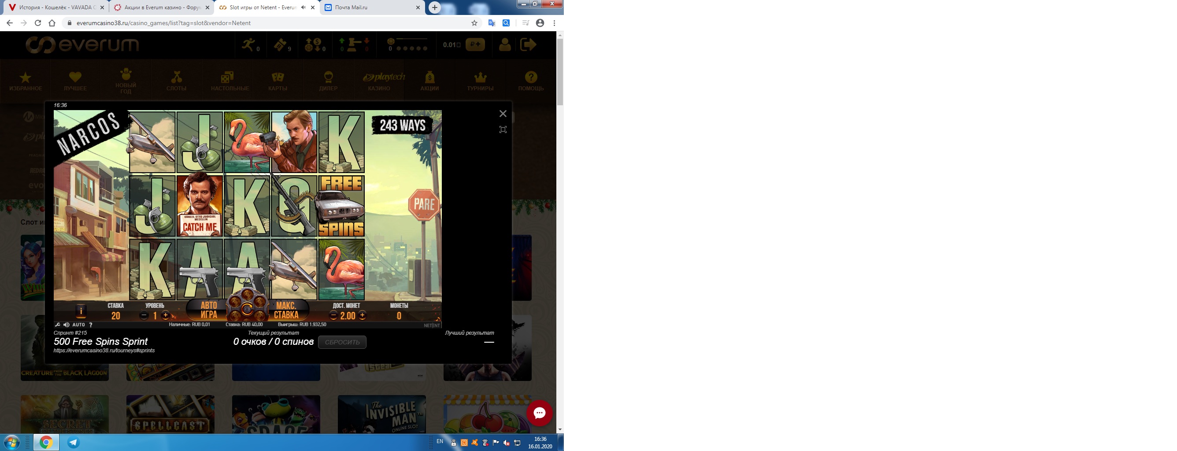1177x451 pixels.
Task: Switch the game to fullscreen
Action: (503, 130)
